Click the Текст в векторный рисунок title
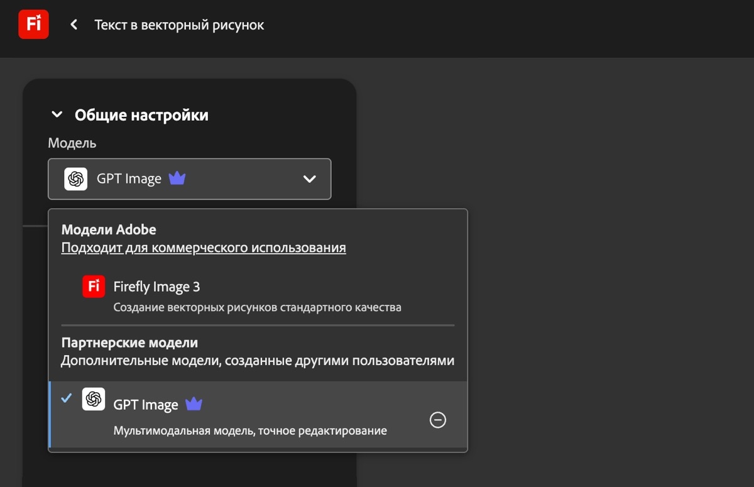 click(179, 25)
